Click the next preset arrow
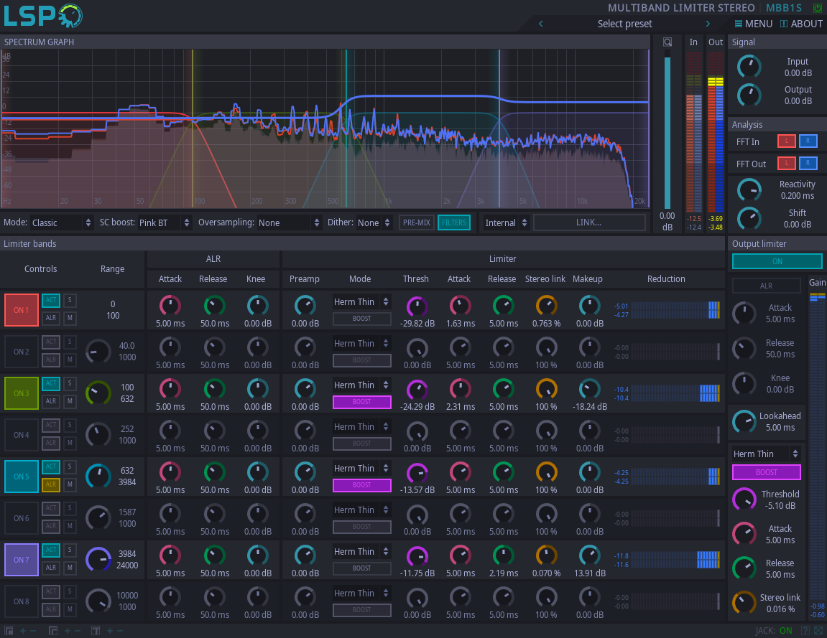 (708, 24)
